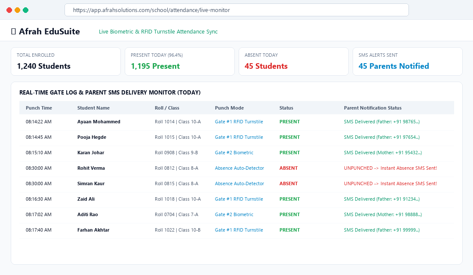The width and height of the screenshot is (473, 275).
Task: Focus the browser address bar URL
Action: click(x=236, y=10)
